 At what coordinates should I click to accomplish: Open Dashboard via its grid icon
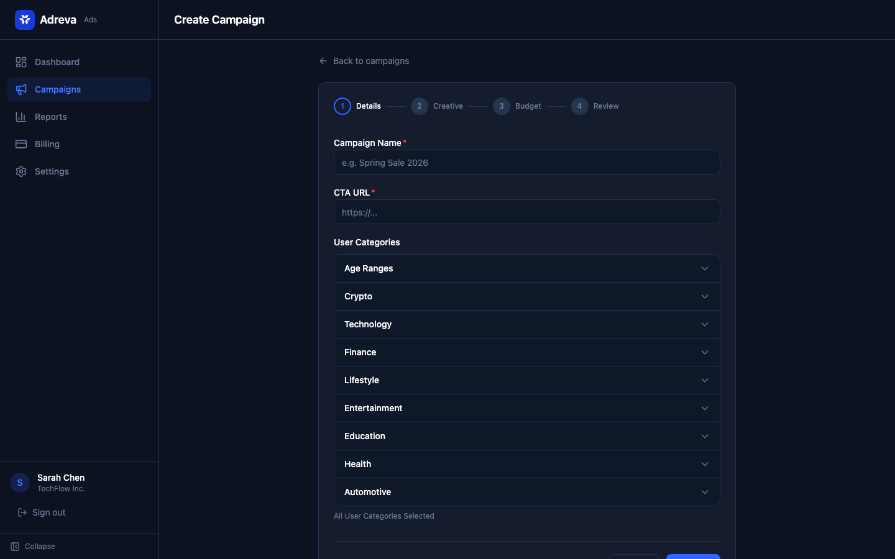(21, 62)
